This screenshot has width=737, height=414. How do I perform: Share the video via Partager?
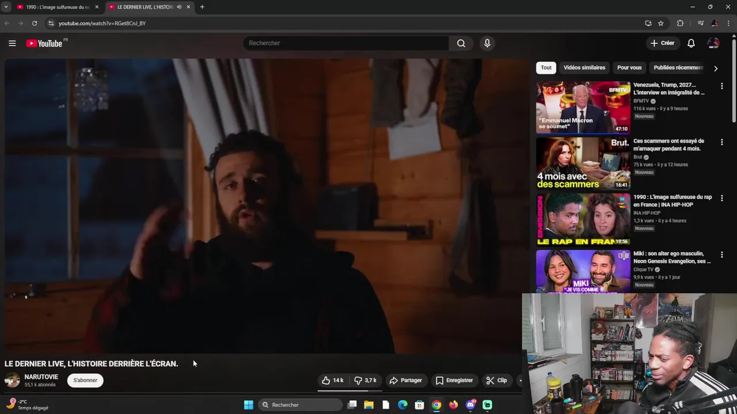[405, 380]
